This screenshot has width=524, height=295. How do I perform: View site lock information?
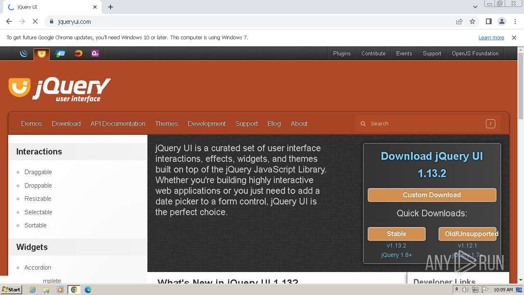click(51, 21)
